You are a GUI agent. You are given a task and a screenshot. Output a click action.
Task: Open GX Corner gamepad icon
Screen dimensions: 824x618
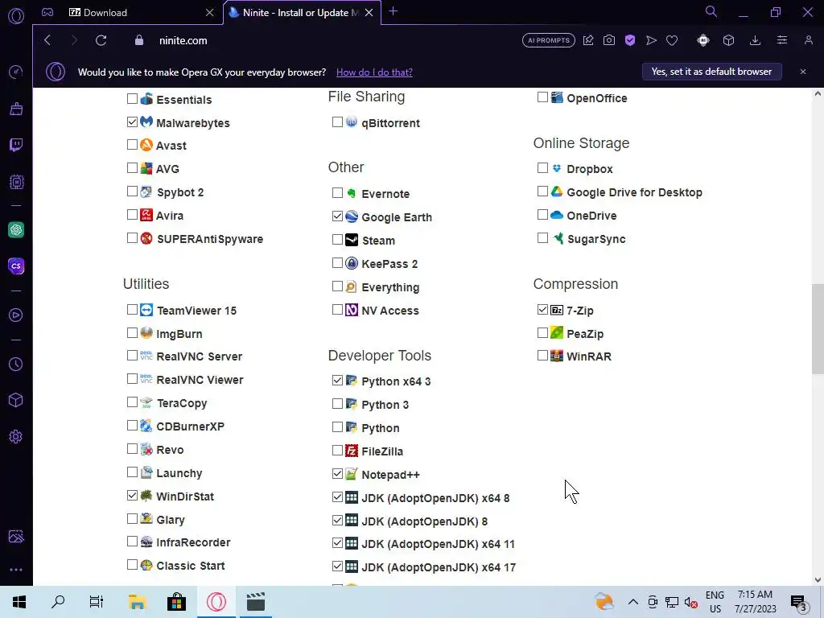[47, 12]
